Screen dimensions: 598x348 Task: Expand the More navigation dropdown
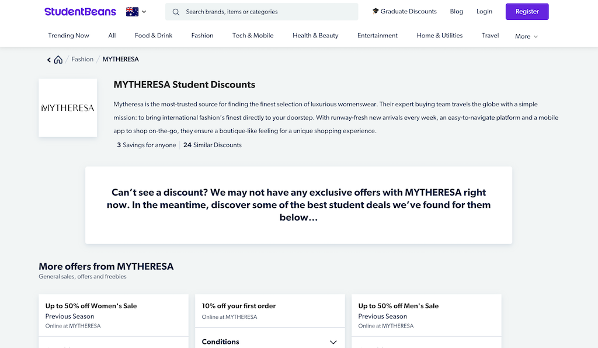coord(525,36)
